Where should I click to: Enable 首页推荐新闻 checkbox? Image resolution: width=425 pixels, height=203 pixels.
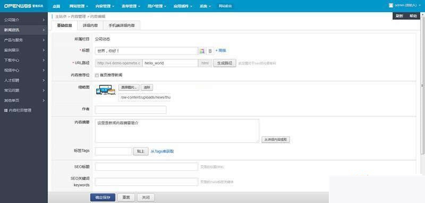click(x=97, y=75)
